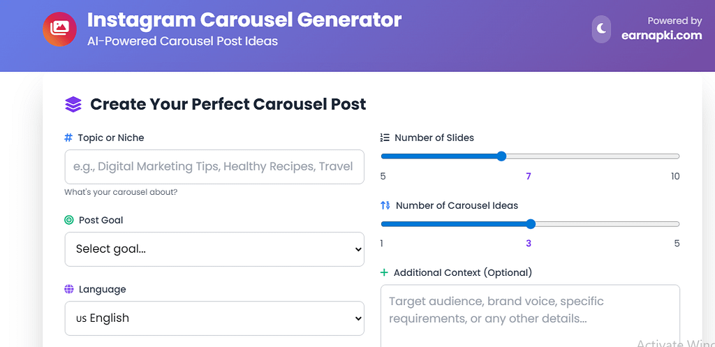The height and width of the screenshot is (347, 715).
Task: Click the sort icon beside Carousel Ideas
Action: (x=385, y=205)
